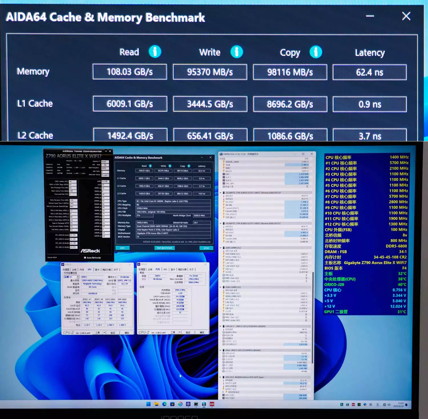Click the red AIDA64 '64' taskbar icon

(x=212, y=404)
